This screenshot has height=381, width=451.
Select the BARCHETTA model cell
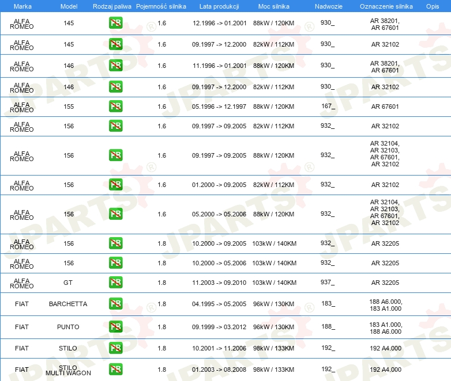(x=68, y=304)
